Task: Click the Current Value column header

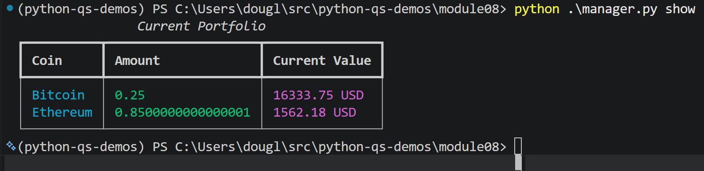Action: click(322, 61)
